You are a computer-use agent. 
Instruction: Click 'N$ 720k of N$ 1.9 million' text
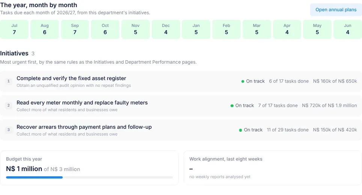[x=329, y=106]
